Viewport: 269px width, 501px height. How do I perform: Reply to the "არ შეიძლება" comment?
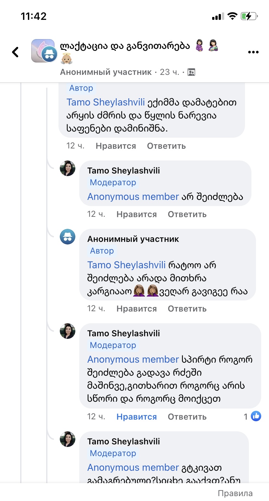coord(187,214)
